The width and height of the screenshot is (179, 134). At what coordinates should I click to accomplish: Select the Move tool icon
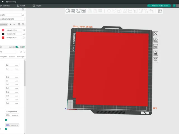point(109,11)
